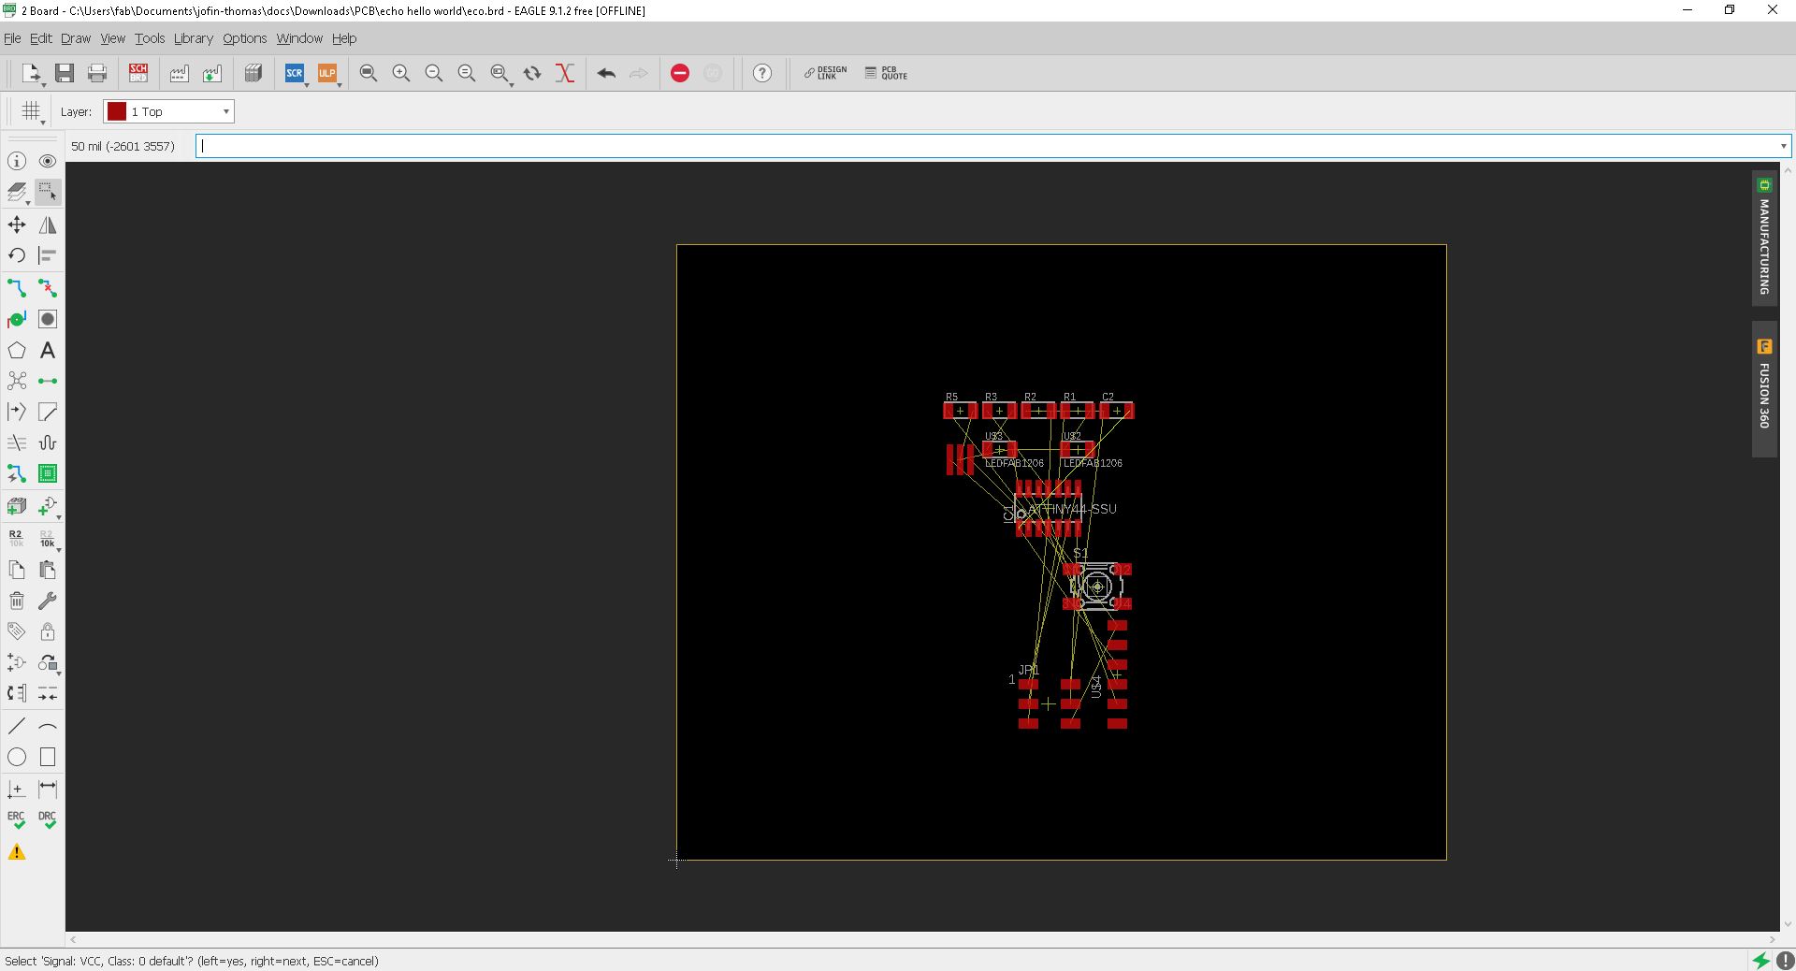Run the DRC check
1796x971 pixels.
tap(48, 819)
